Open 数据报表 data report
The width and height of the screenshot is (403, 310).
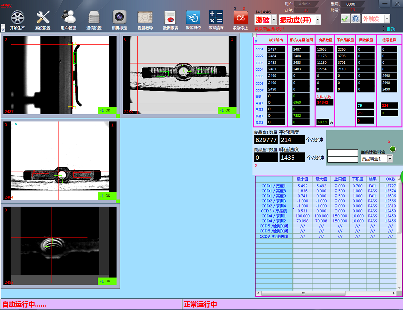(x=170, y=19)
